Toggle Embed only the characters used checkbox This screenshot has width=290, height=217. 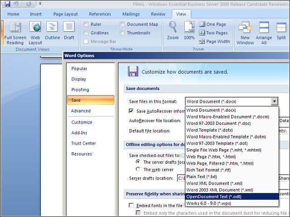[138, 213]
